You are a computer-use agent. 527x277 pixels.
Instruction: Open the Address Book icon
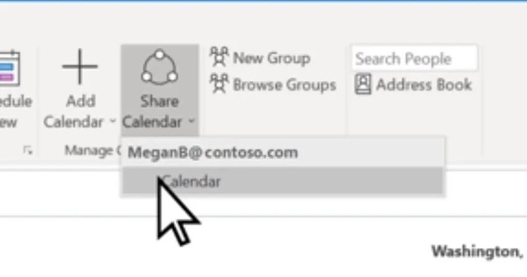click(x=363, y=84)
